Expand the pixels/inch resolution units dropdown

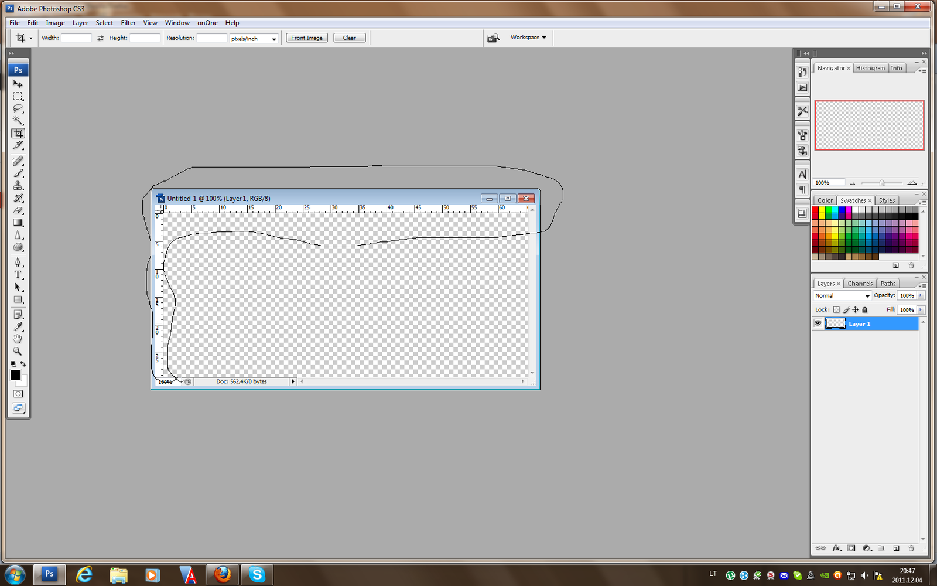[254, 39]
